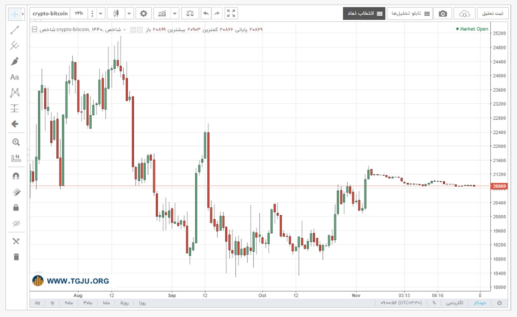This screenshot has height=317, width=517.
Task: Expand the crosshair tool variants arrow
Action: pyautogui.click(x=23, y=14)
